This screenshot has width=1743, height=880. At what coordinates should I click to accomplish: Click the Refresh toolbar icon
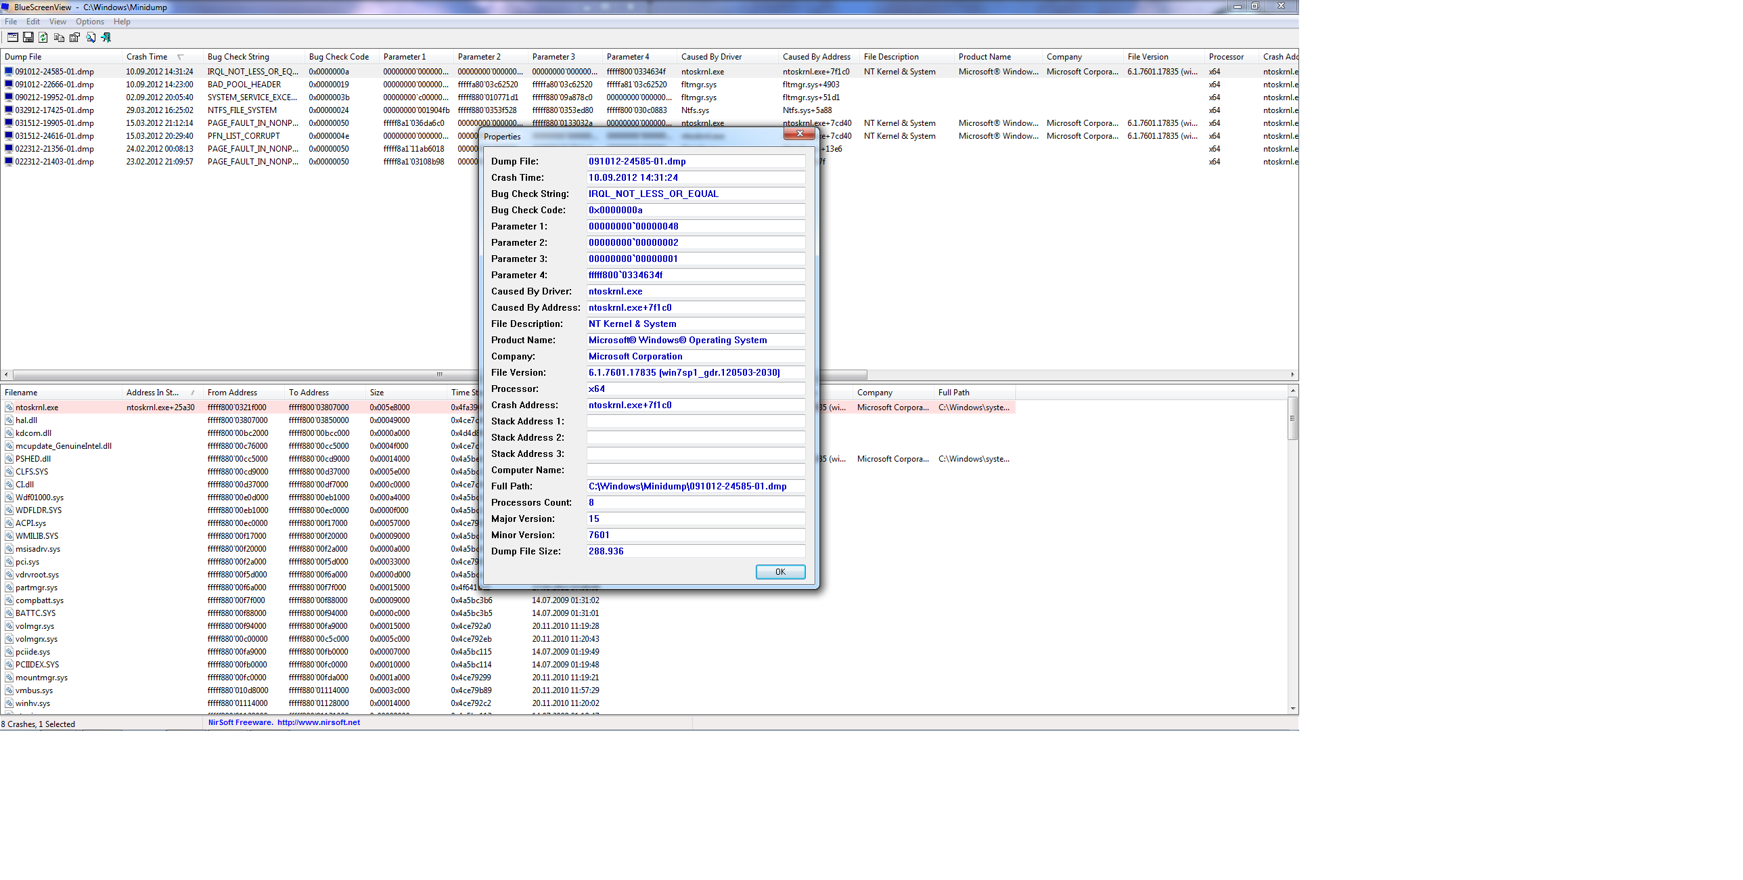pyautogui.click(x=43, y=38)
